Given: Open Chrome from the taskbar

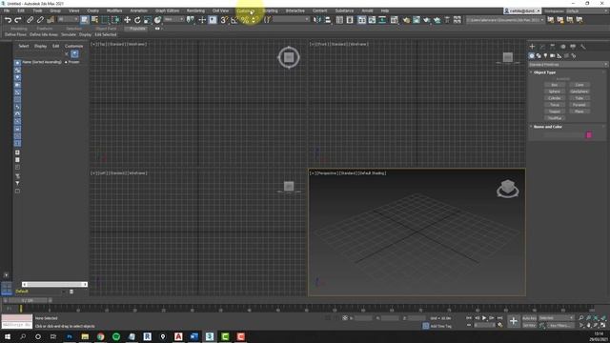Looking at the screenshot, I should [100, 336].
